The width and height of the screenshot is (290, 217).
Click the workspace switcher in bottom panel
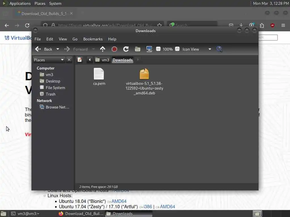(257, 214)
